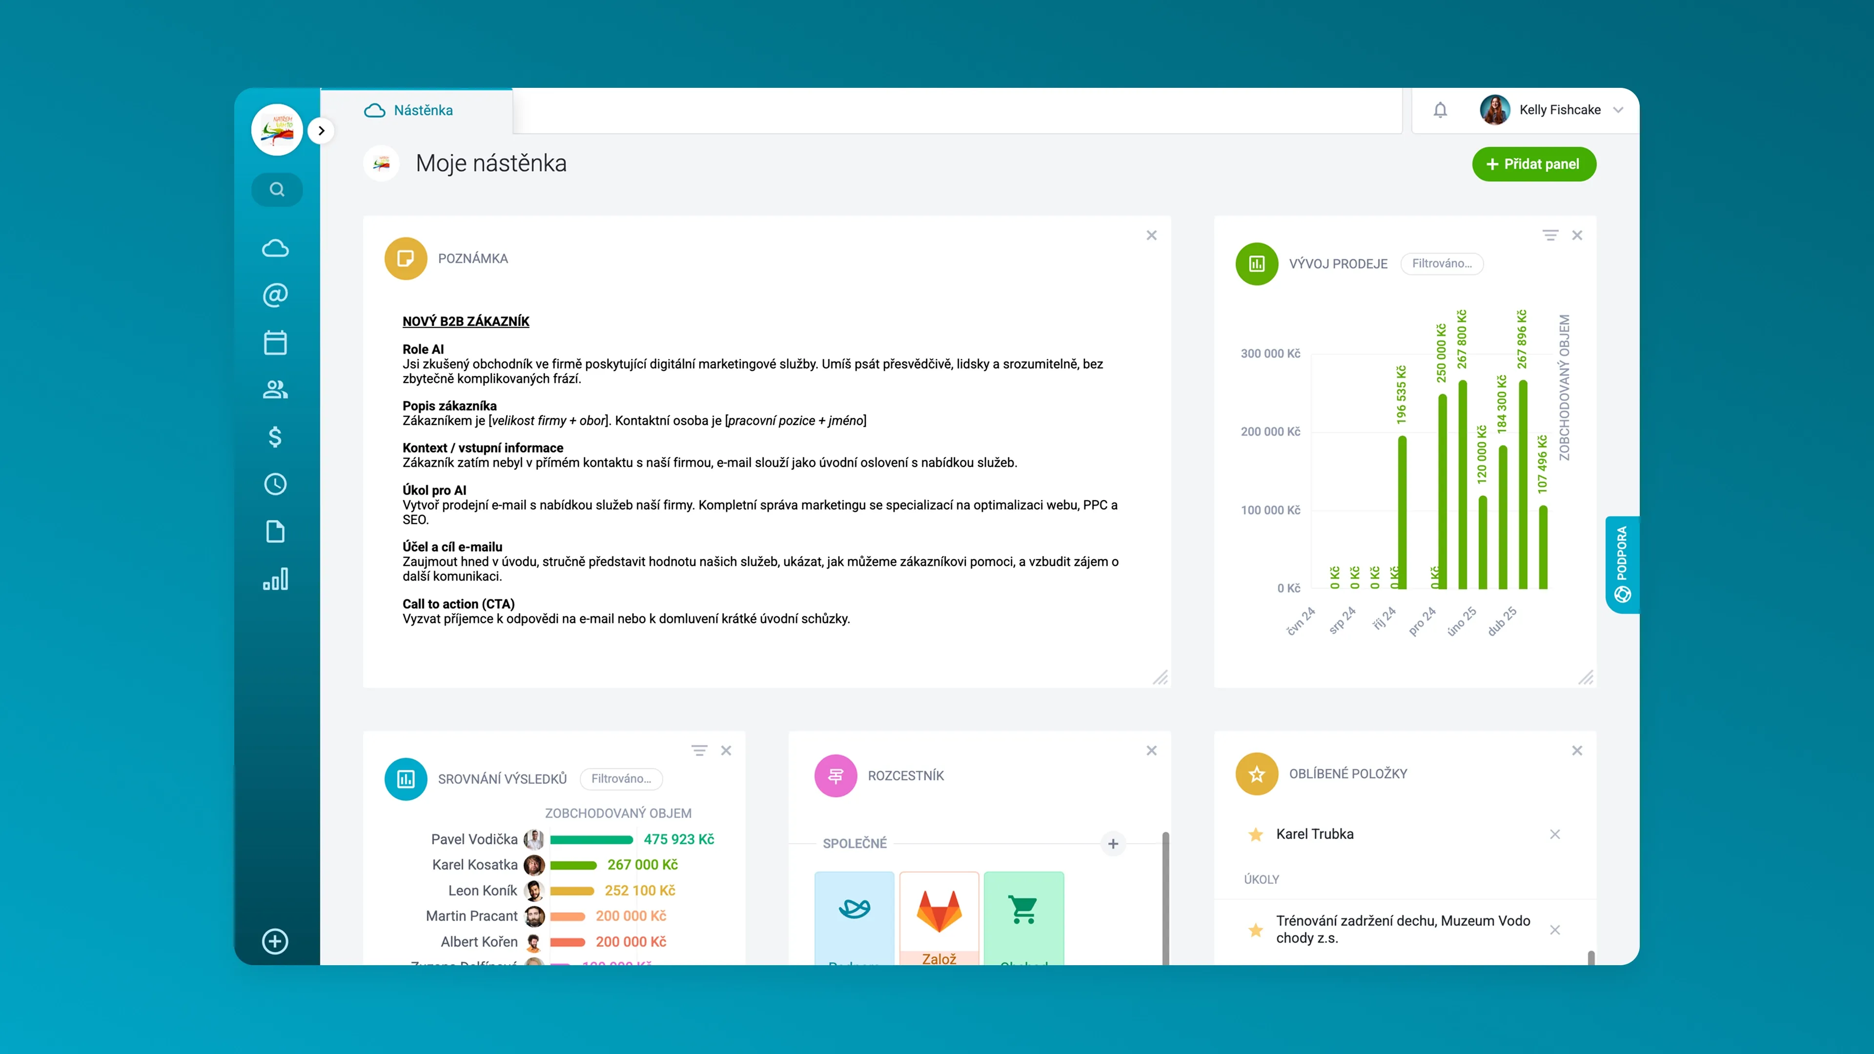The width and height of the screenshot is (1874, 1054).
Task: Toggle the filter on Srovnání výsledků panel
Action: [x=699, y=750]
